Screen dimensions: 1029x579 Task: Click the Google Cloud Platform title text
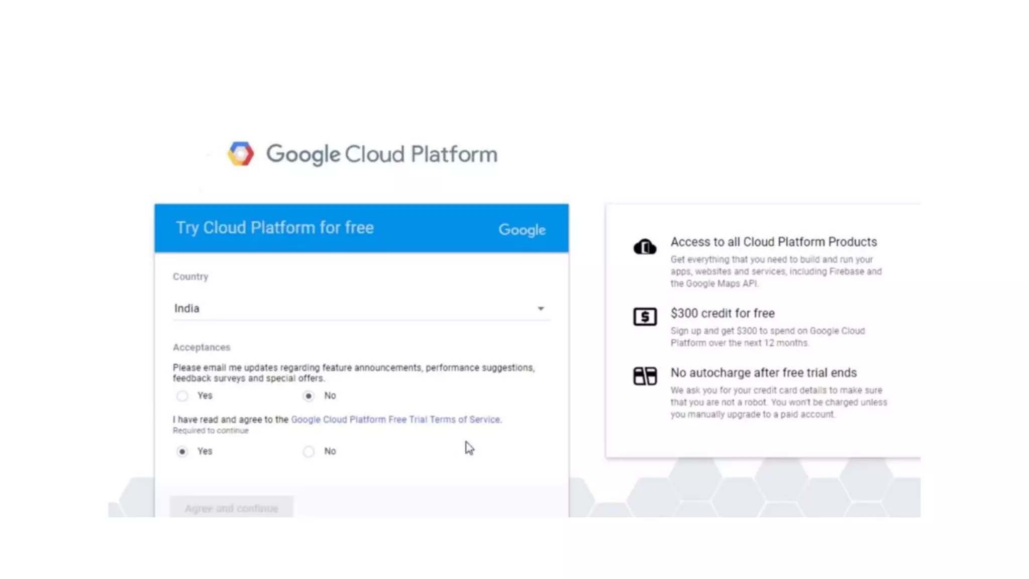[381, 154]
